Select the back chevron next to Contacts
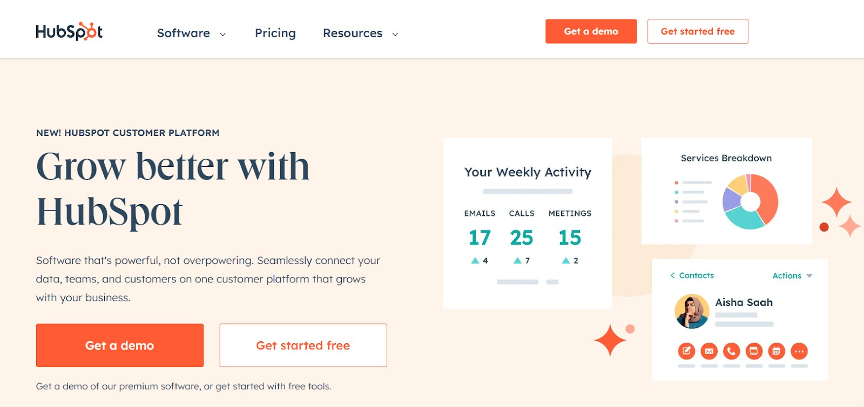This screenshot has height=407, width=864. [x=673, y=275]
